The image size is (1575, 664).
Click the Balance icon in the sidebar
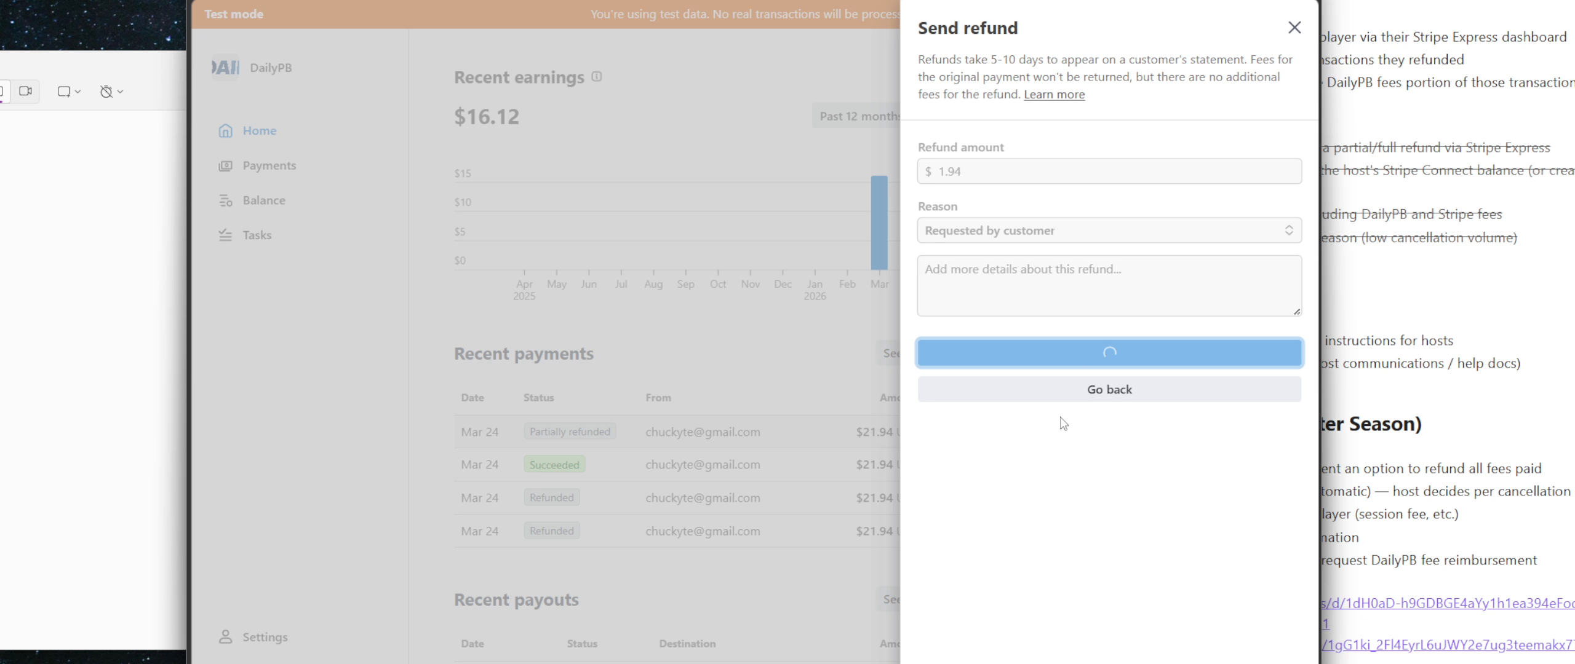point(226,200)
